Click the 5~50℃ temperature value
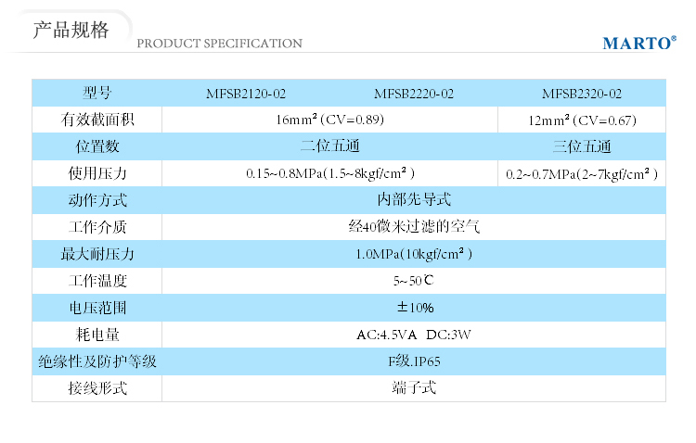 (414, 280)
